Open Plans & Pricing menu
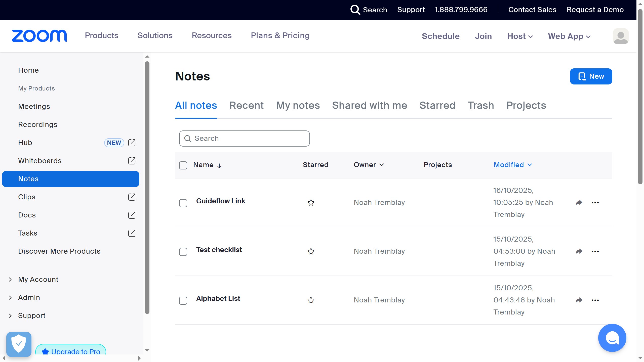644x362 pixels. pyautogui.click(x=280, y=35)
